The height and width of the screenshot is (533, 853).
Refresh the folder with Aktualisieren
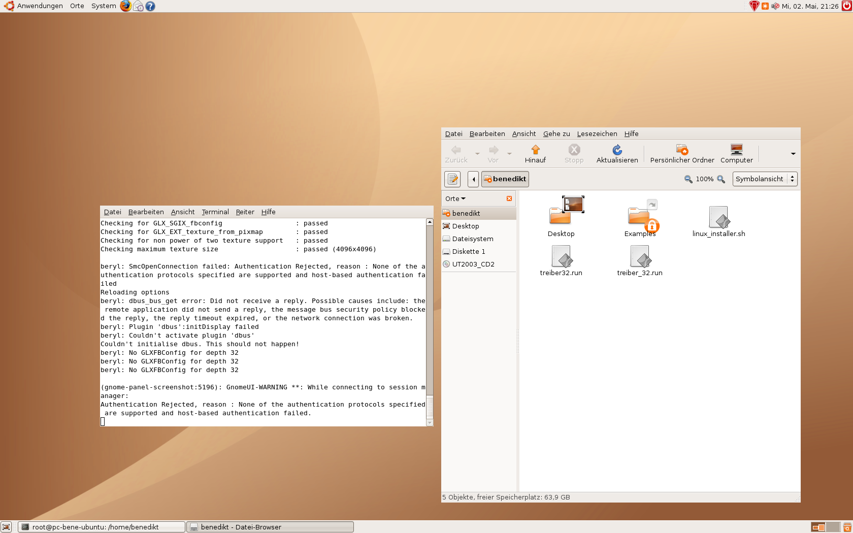pos(617,154)
